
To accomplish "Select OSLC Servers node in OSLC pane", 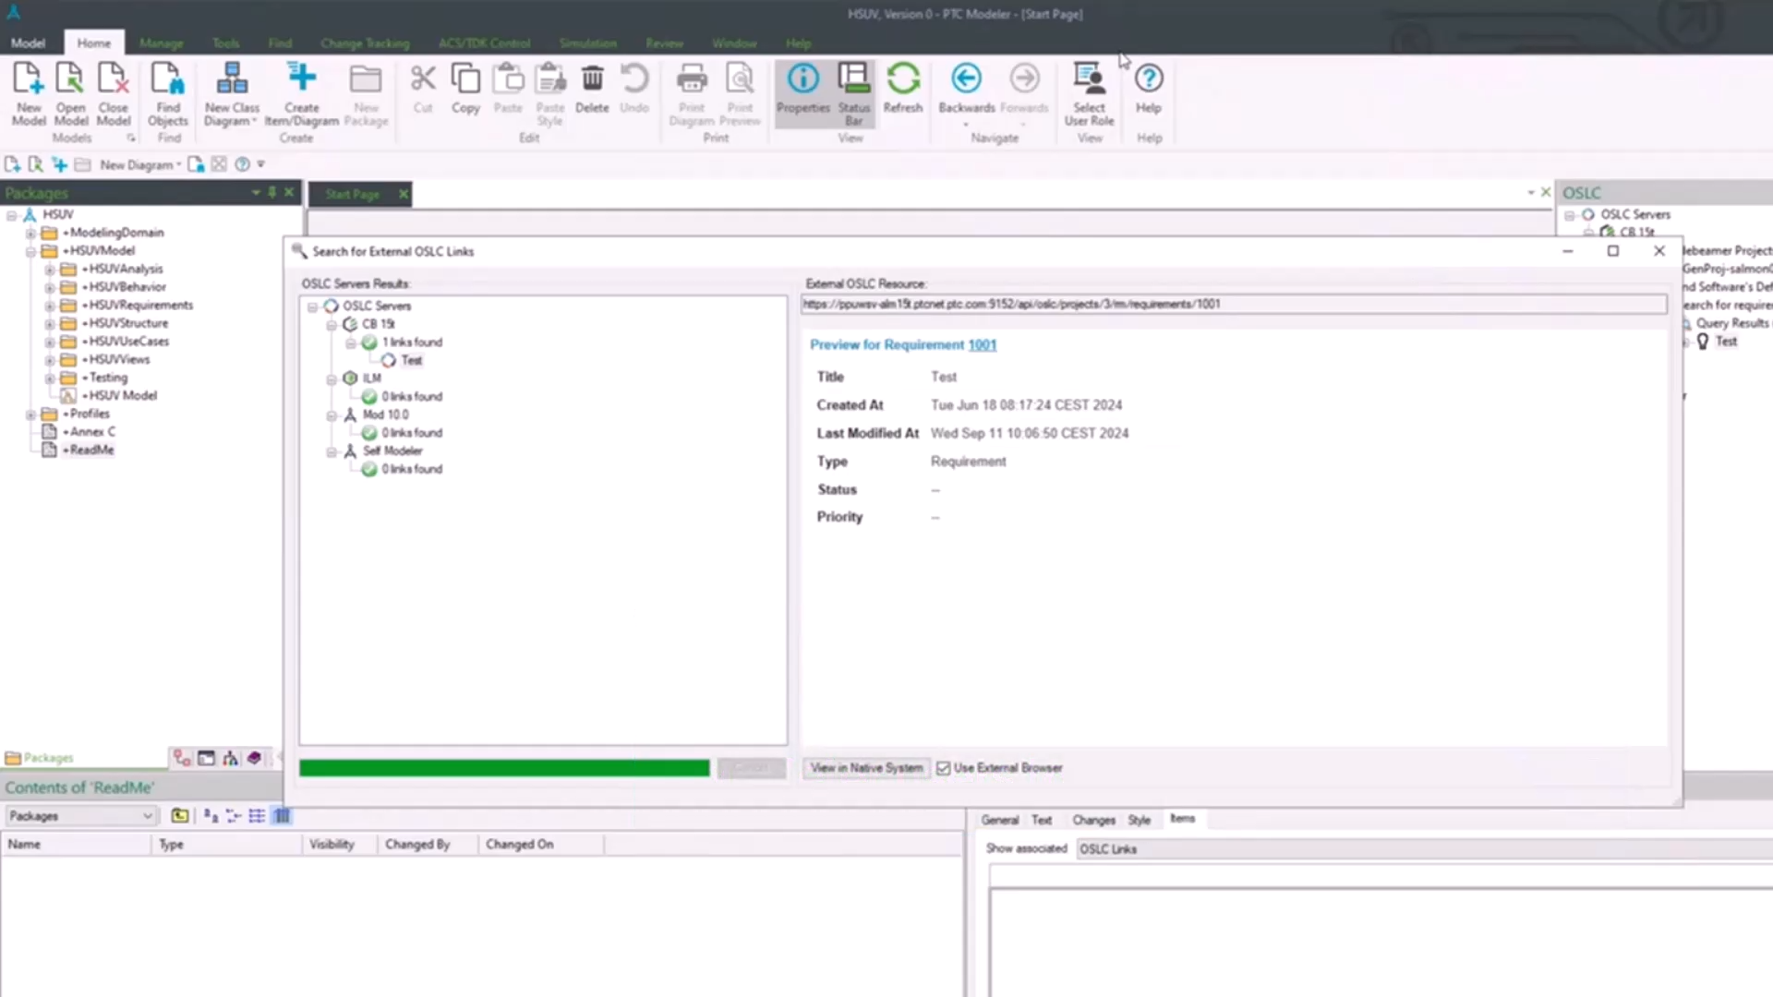I will click(x=1634, y=214).
